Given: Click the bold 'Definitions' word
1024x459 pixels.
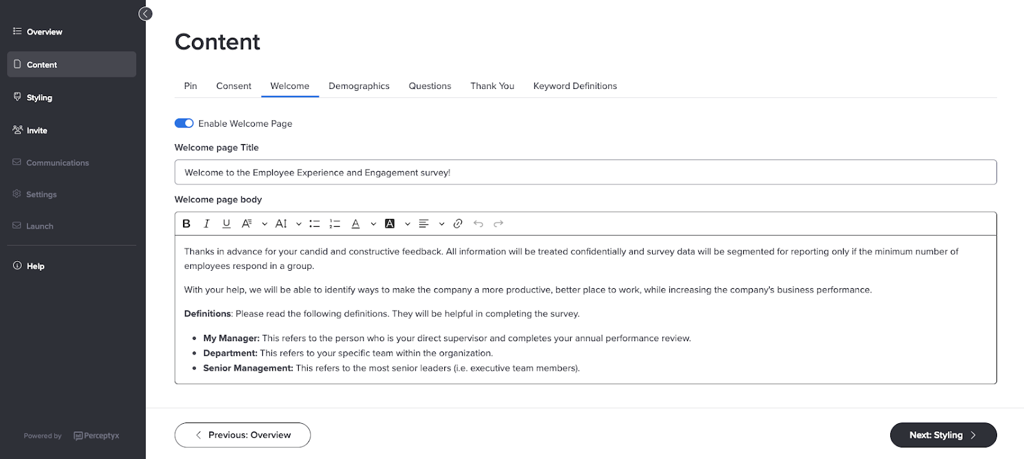Looking at the screenshot, I should (207, 314).
